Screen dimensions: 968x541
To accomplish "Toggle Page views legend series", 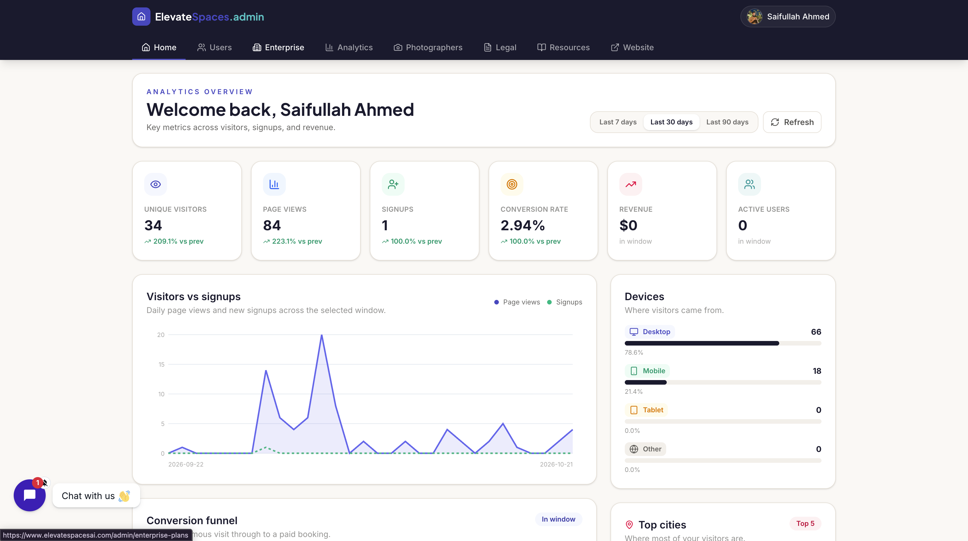I will [517, 302].
